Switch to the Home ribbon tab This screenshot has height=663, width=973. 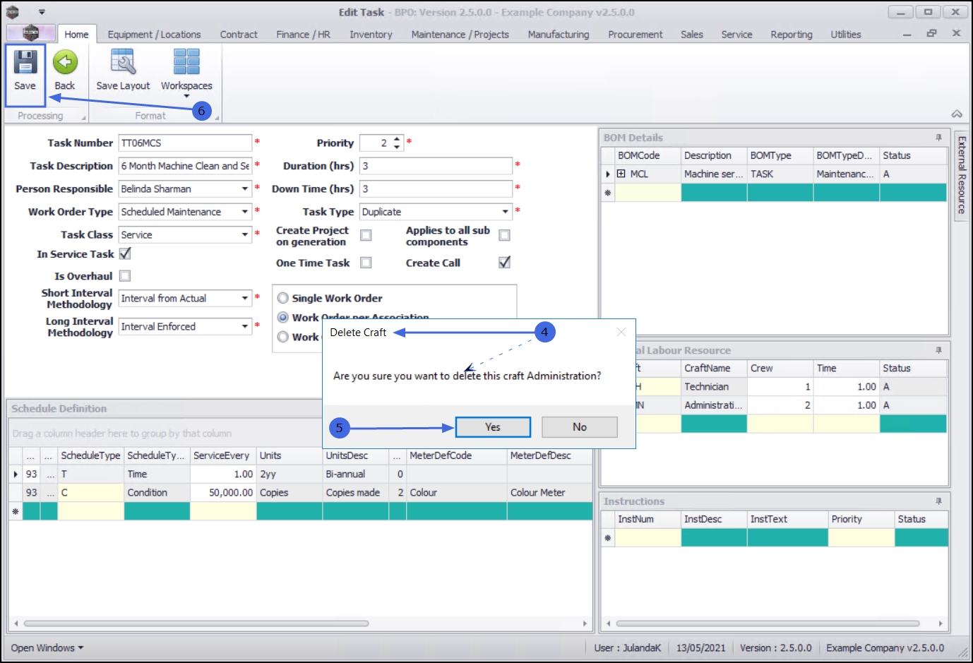coord(76,34)
